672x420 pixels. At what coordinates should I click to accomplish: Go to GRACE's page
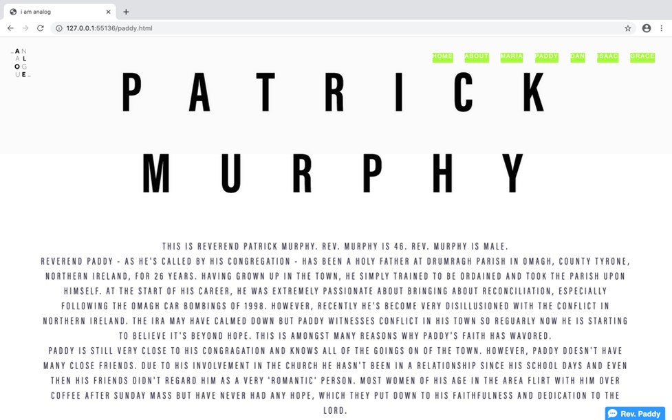[642, 57]
